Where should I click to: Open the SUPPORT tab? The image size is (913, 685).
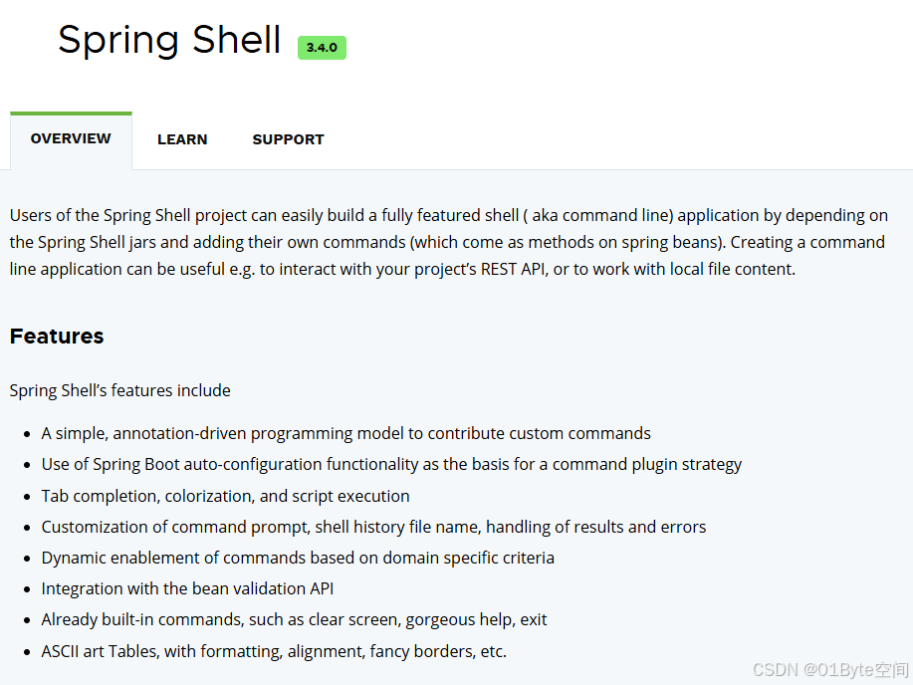click(x=288, y=139)
